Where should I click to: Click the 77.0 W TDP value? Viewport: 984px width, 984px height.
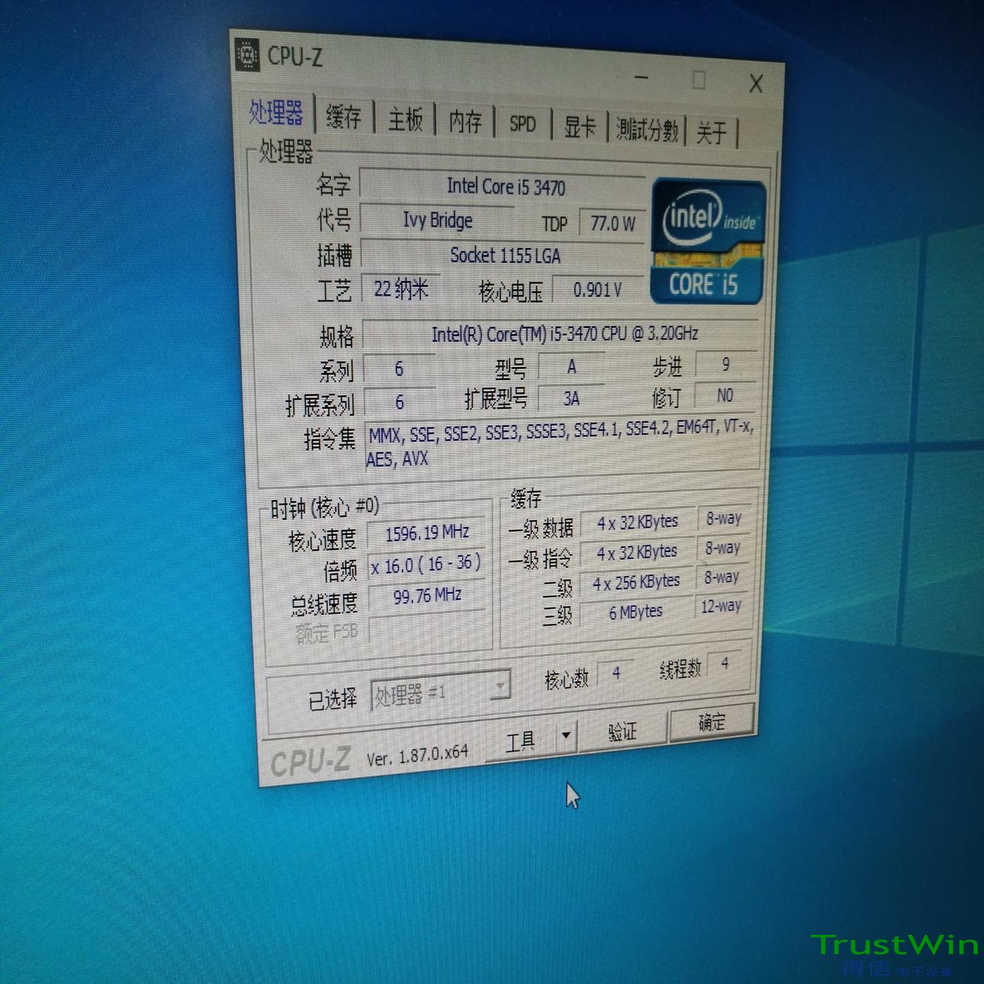click(x=612, y=223)
